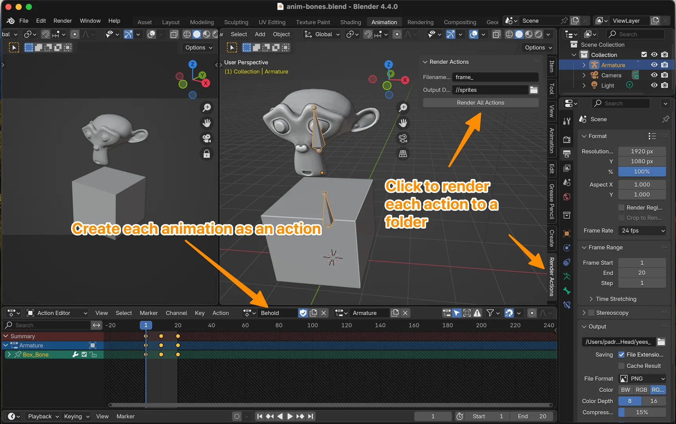Open the Object Data armature properties icon
This screenshot has height=424, width=676.
coord(566,276)
